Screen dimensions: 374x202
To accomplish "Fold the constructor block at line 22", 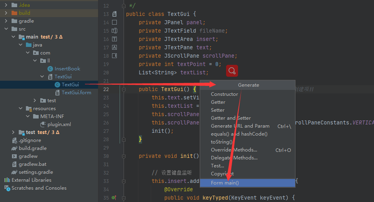I will [x=124, y=89].
